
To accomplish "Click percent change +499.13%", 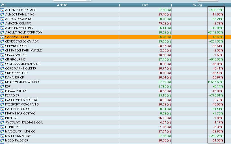I will point(216,10).
